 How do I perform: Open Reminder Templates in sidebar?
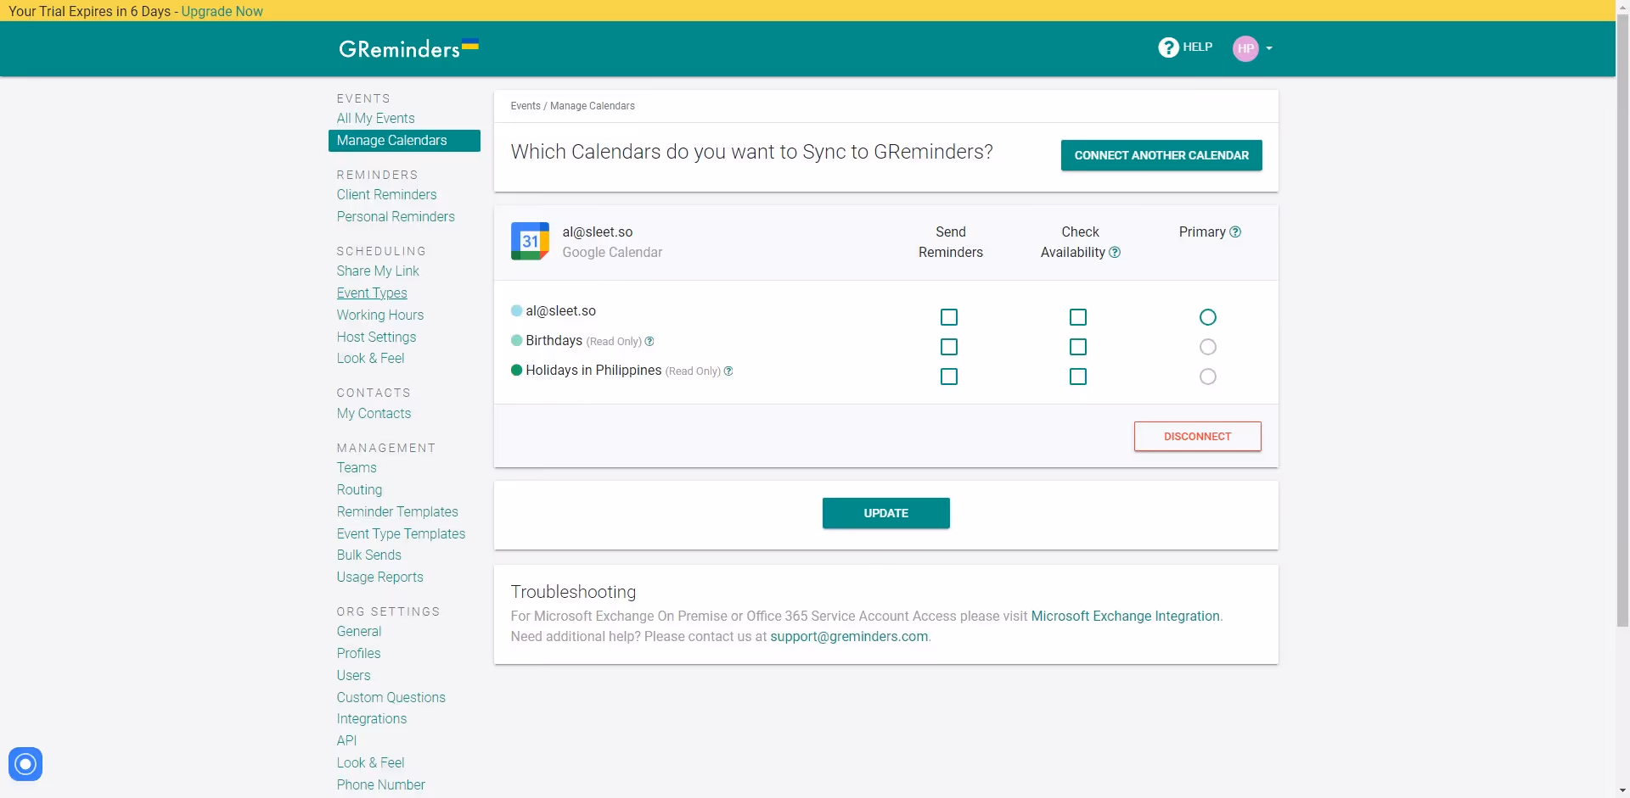tap(397, 512)
